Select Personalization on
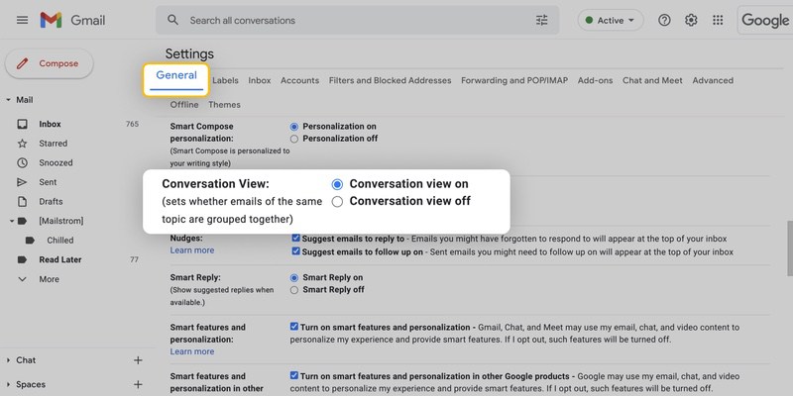The width and height of the screenshot is (793, 396). click(294, 127)
